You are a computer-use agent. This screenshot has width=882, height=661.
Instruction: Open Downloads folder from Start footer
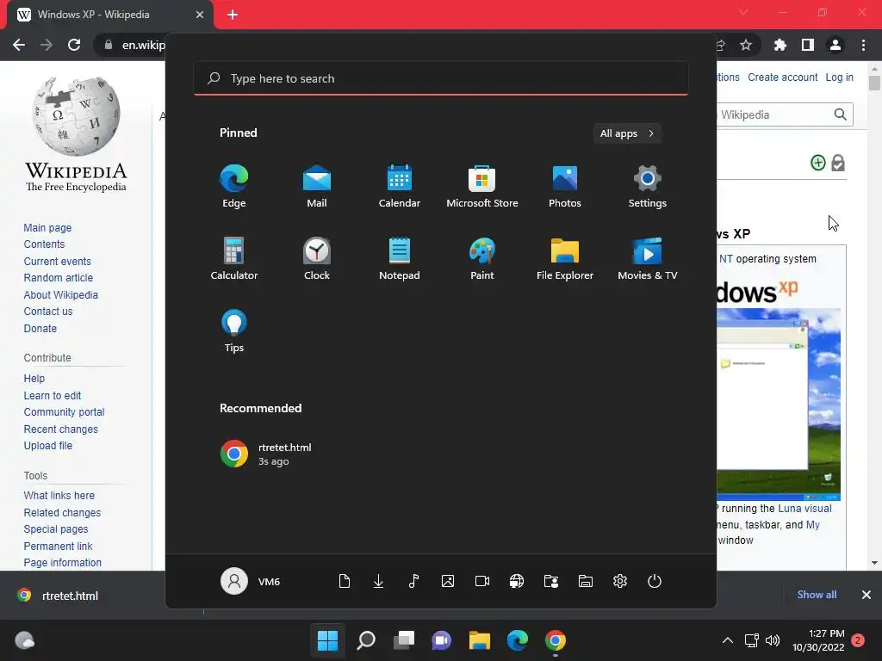click(x=379, y=581)
